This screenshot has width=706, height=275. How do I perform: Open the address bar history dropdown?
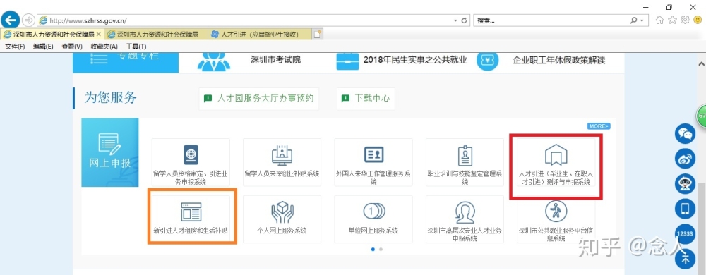(x=455, y=20)
